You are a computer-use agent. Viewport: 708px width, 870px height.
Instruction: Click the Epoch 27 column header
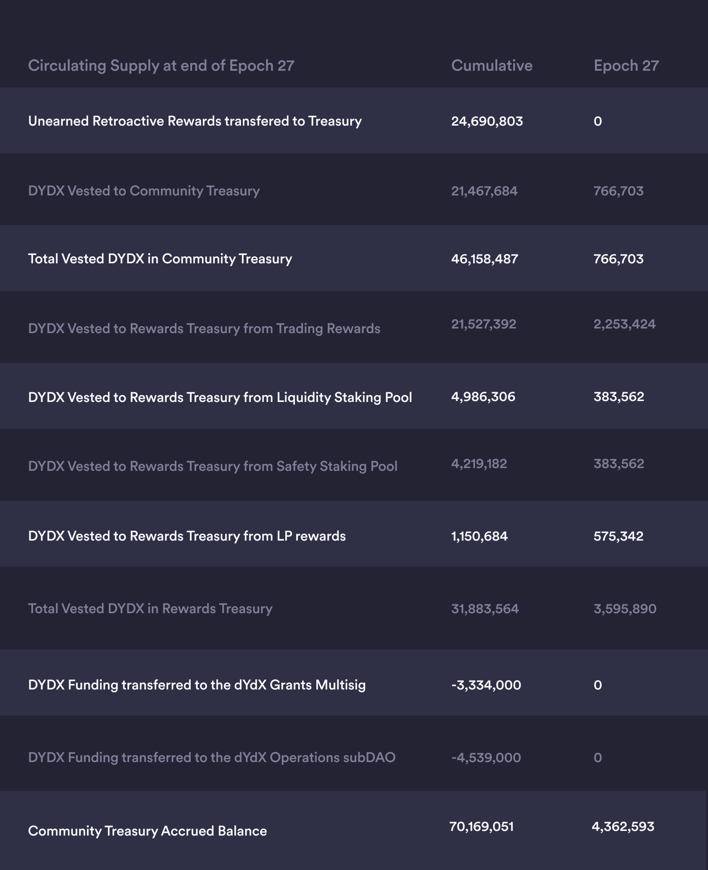[x=626, y=66]
